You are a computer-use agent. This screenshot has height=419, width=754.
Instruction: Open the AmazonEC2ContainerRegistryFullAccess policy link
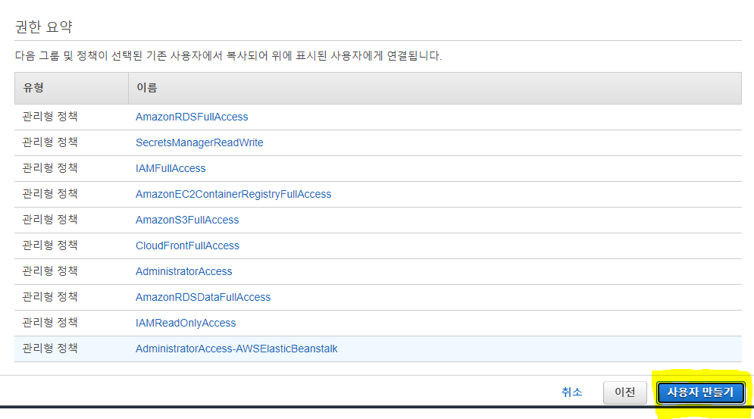coord(233,195)
